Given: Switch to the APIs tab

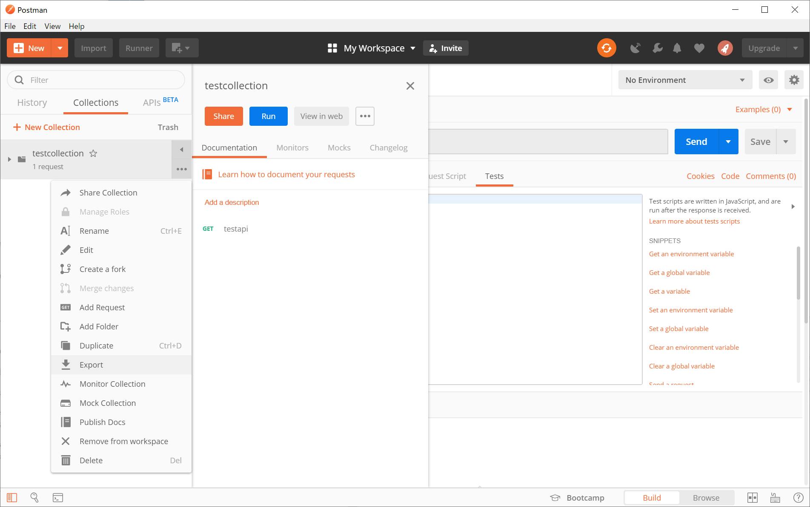Looking at the screenshot, I should coord(160,102).
